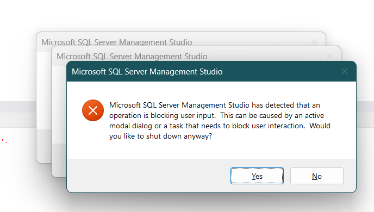The height and width of the screenshot is (212, 374).
Task: Close the rearmost SSMS dialog window
Action: (x=314, y=42)
